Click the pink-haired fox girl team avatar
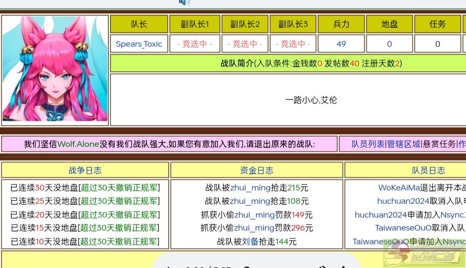Screen dimensions: 466x268 (x=55, y=69)
